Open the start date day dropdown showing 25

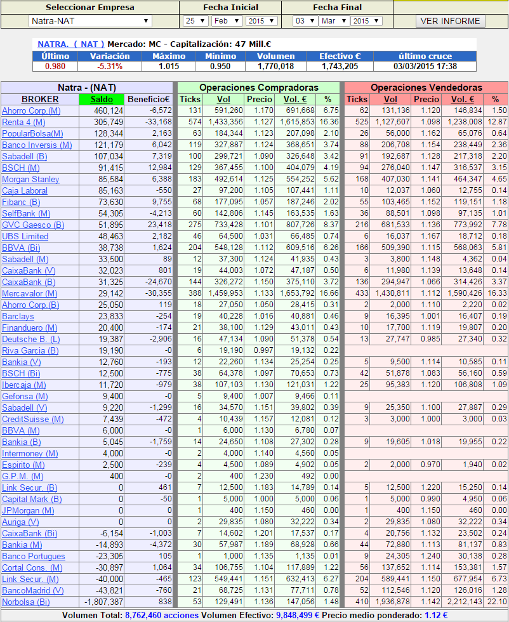click(195, 21)
